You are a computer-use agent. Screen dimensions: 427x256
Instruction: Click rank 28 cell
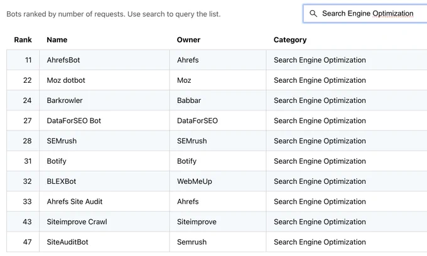pyautogui.click(x=23, y=141)
